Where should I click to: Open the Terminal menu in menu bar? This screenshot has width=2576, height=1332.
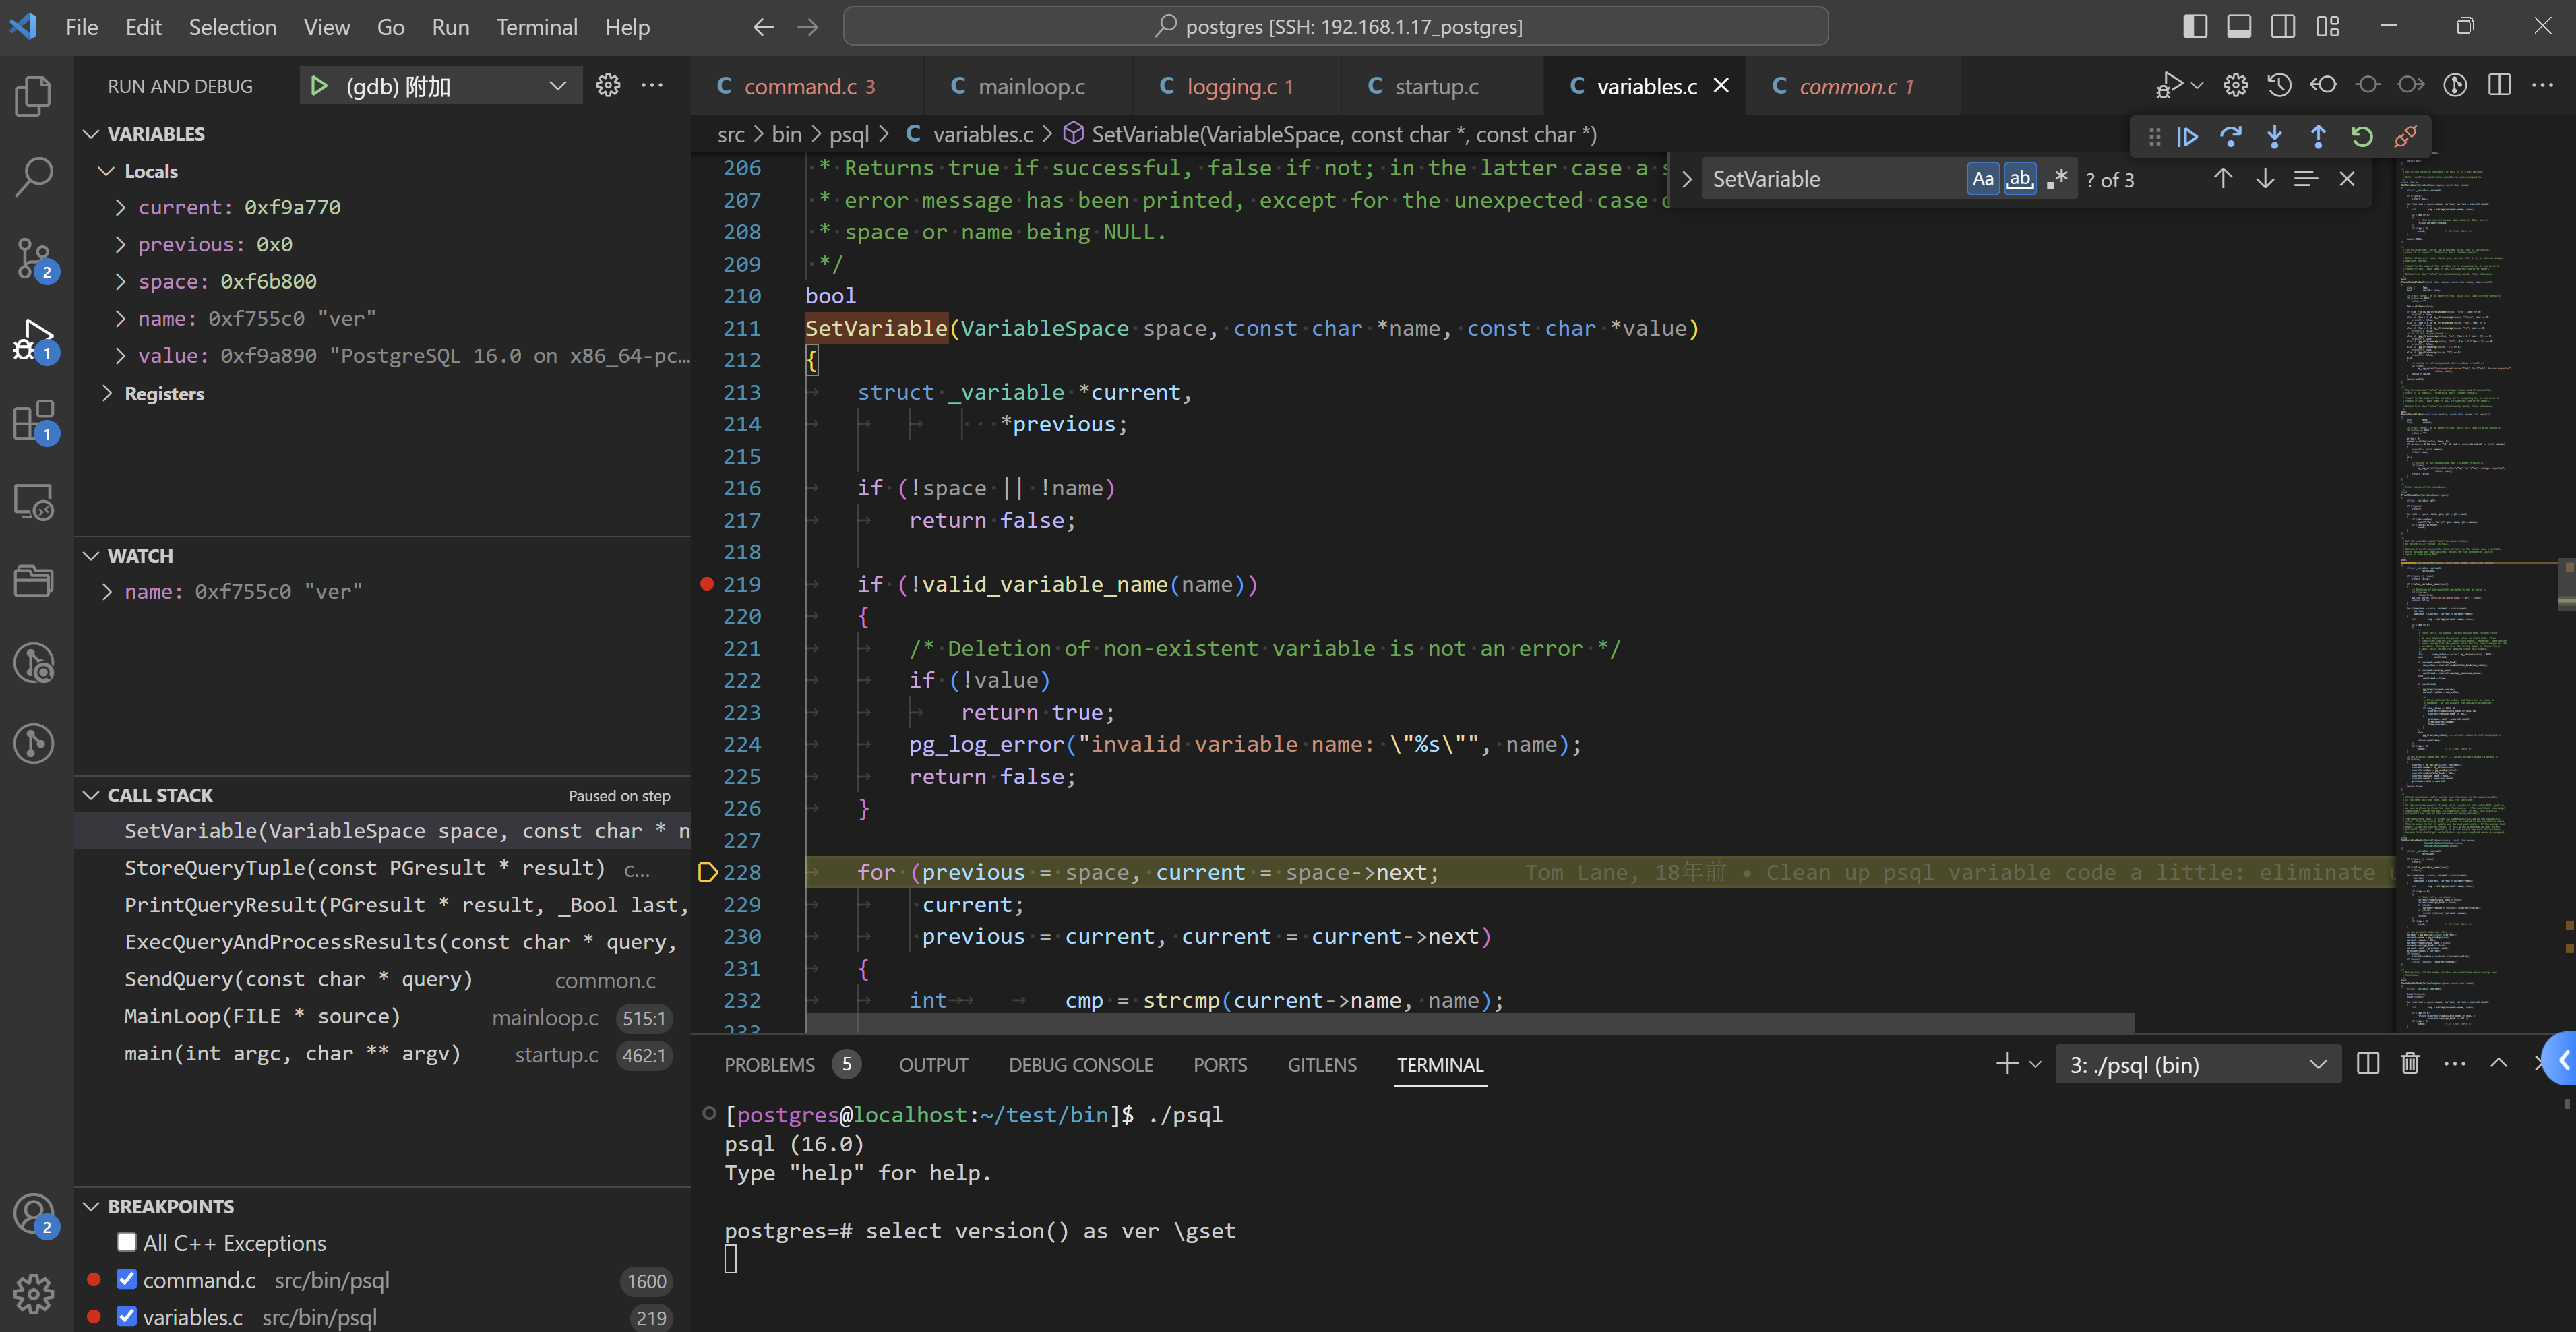(x=537, y=27)
